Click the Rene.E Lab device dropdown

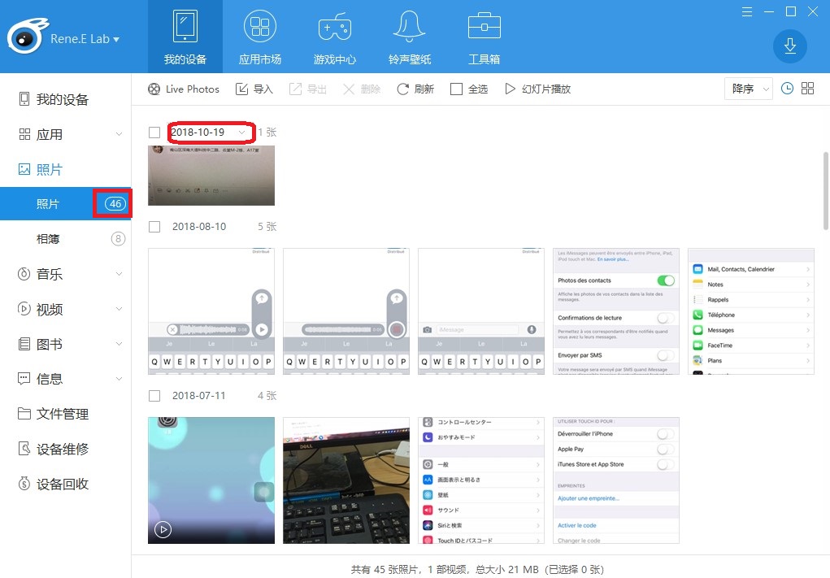pyautogui.click(x=85, y=39)
